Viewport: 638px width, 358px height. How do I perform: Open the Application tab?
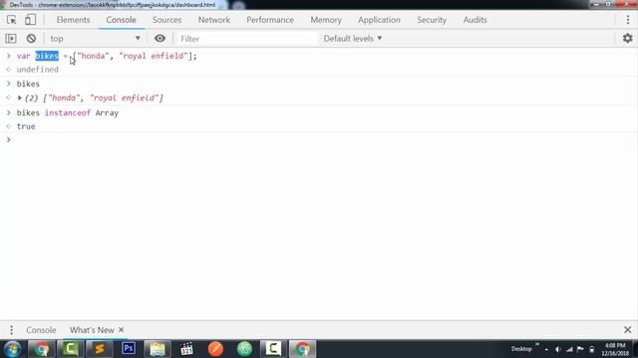[x=379, y=20]
